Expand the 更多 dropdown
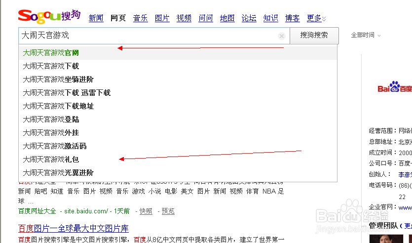Viewport: 412px width, 243px height. pos(316,18)
